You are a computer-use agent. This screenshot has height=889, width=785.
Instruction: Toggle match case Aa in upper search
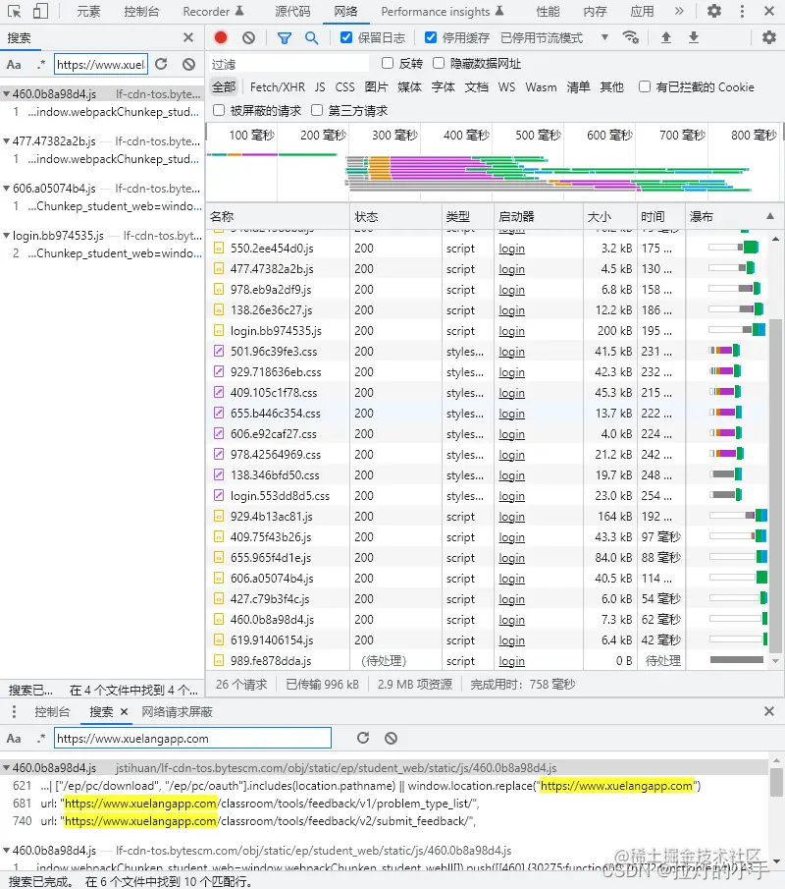(14, 65)
